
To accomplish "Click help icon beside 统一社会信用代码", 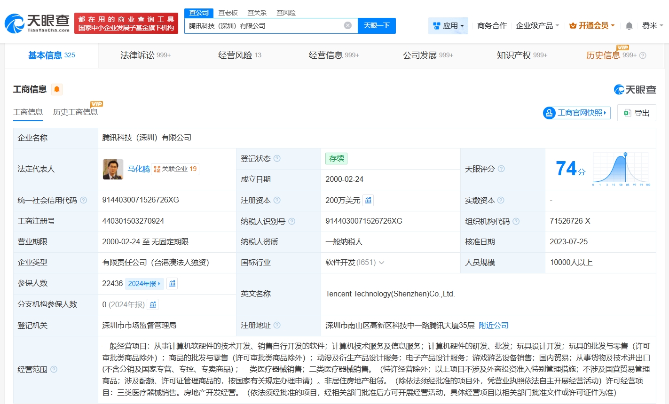I will [x=84, y=201].
